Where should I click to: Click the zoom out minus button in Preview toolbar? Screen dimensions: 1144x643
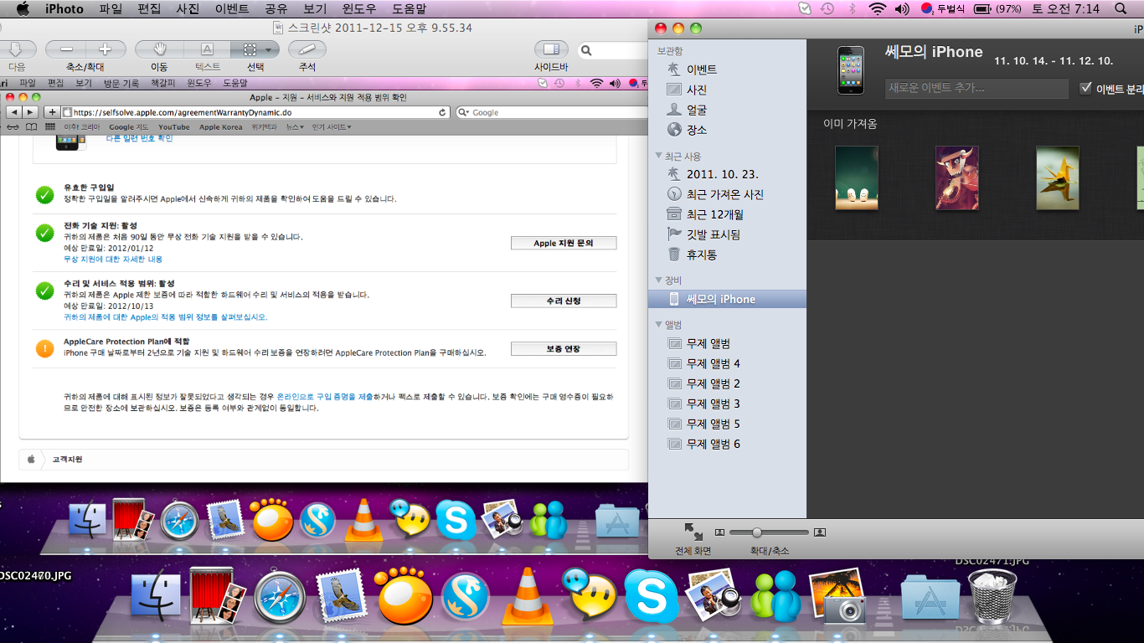[x=66, y=49]
